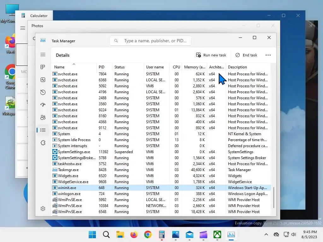The width and height of the screenshot is (323, 242).
Task: Sort by the User name column header
Action: [156, 67]
